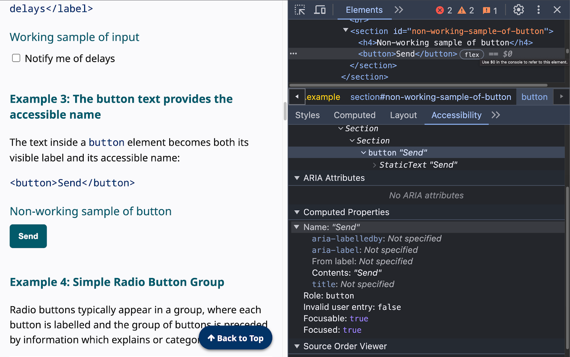Check the Notify me of delays checkbox
This screenshot has height=357, width=570.
pyautogui.click(x=16, y=58)
